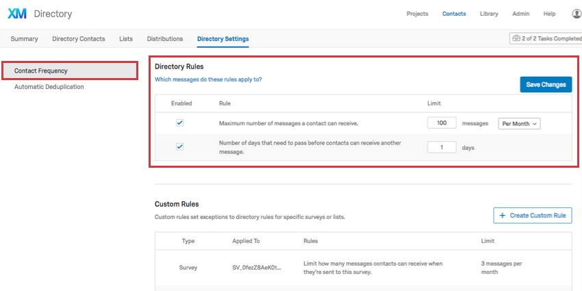Disable the maximum messages rule checkbox

coord(179,123)
